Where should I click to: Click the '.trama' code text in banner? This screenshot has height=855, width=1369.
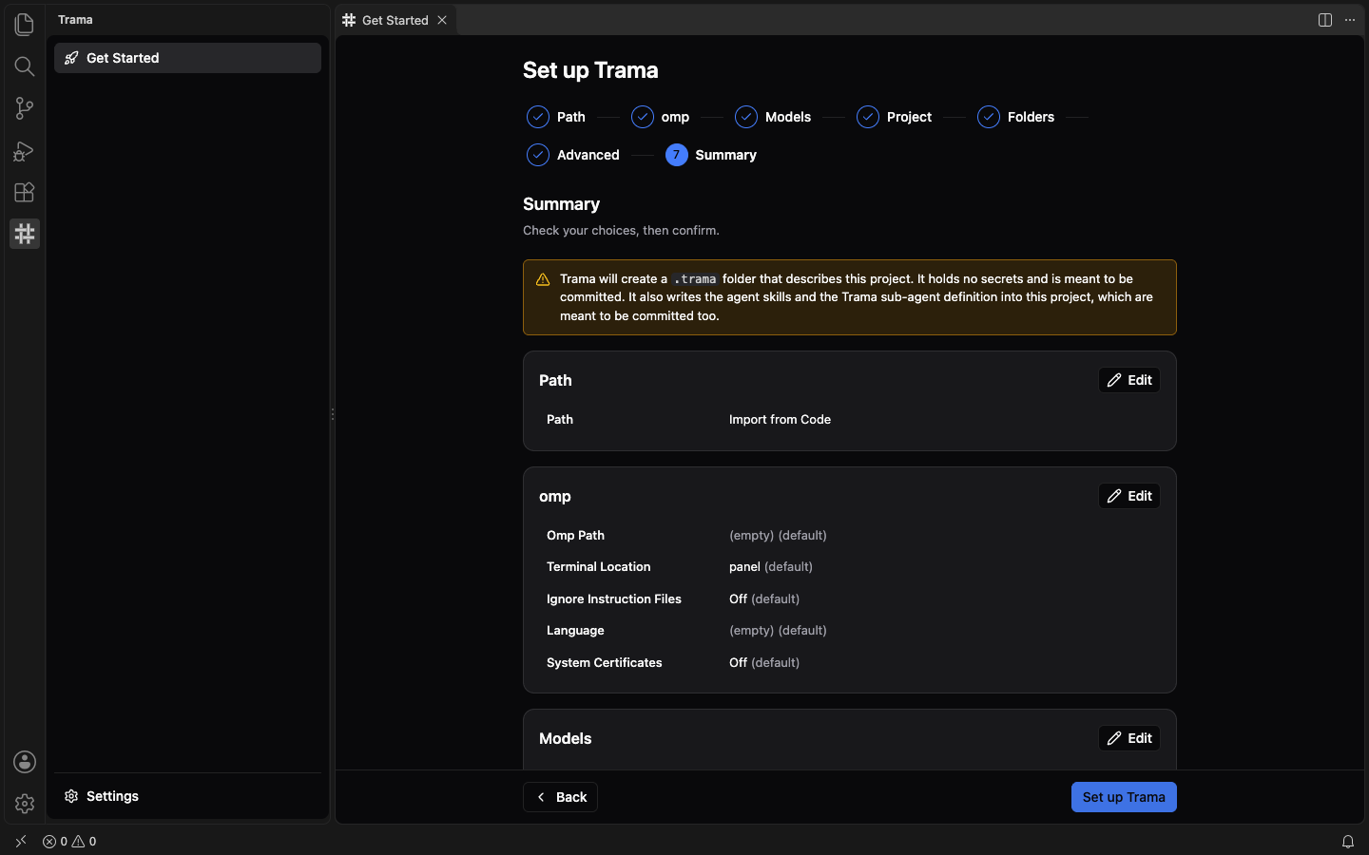pyautogui.click(x=695, y=279)
